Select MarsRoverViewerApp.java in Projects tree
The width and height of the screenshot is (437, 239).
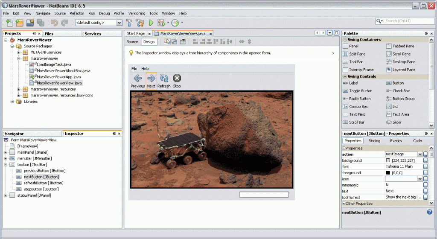(x=58, y=77)
